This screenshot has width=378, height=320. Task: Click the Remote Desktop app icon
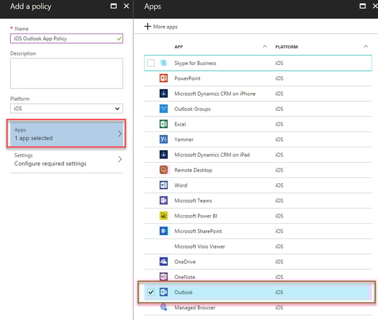click(164, 170)
